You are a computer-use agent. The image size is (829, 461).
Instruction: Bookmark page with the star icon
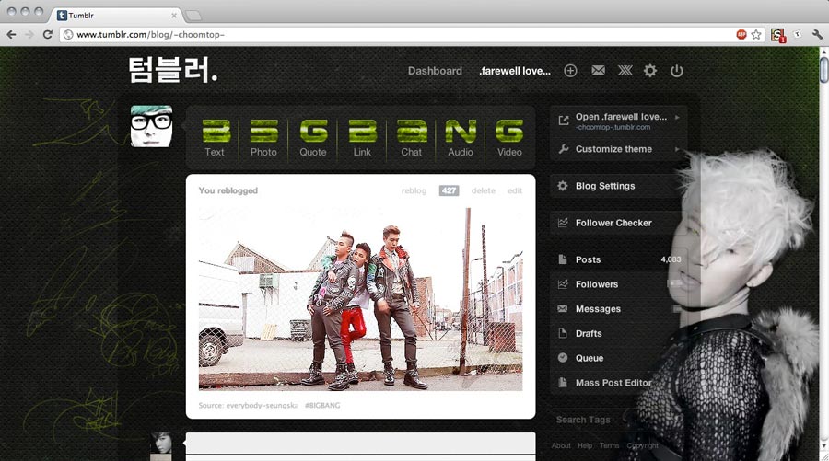point(756,35)
